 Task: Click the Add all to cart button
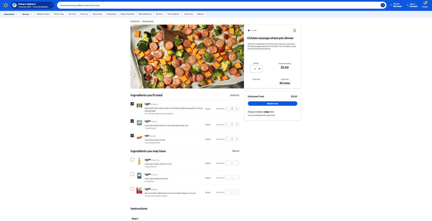tap(272, 103)
